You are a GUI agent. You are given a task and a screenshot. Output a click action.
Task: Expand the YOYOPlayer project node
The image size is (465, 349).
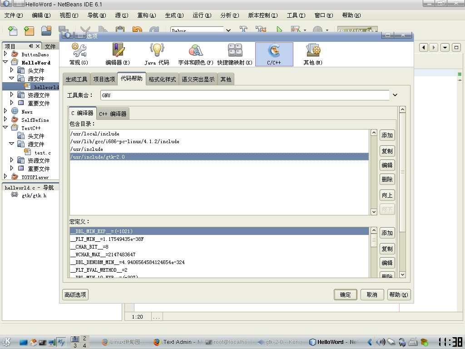(x=5, y=176)
